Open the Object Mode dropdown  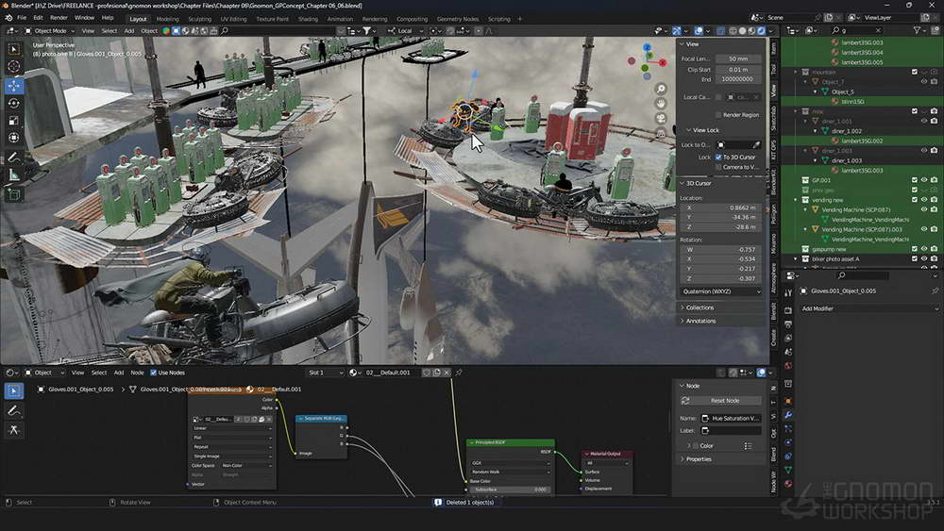(x=50, y=31)
